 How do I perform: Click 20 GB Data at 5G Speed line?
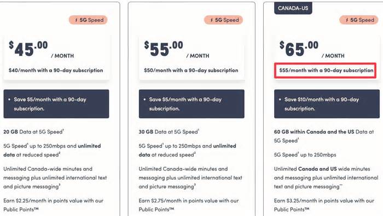click(x=34, y=132)
